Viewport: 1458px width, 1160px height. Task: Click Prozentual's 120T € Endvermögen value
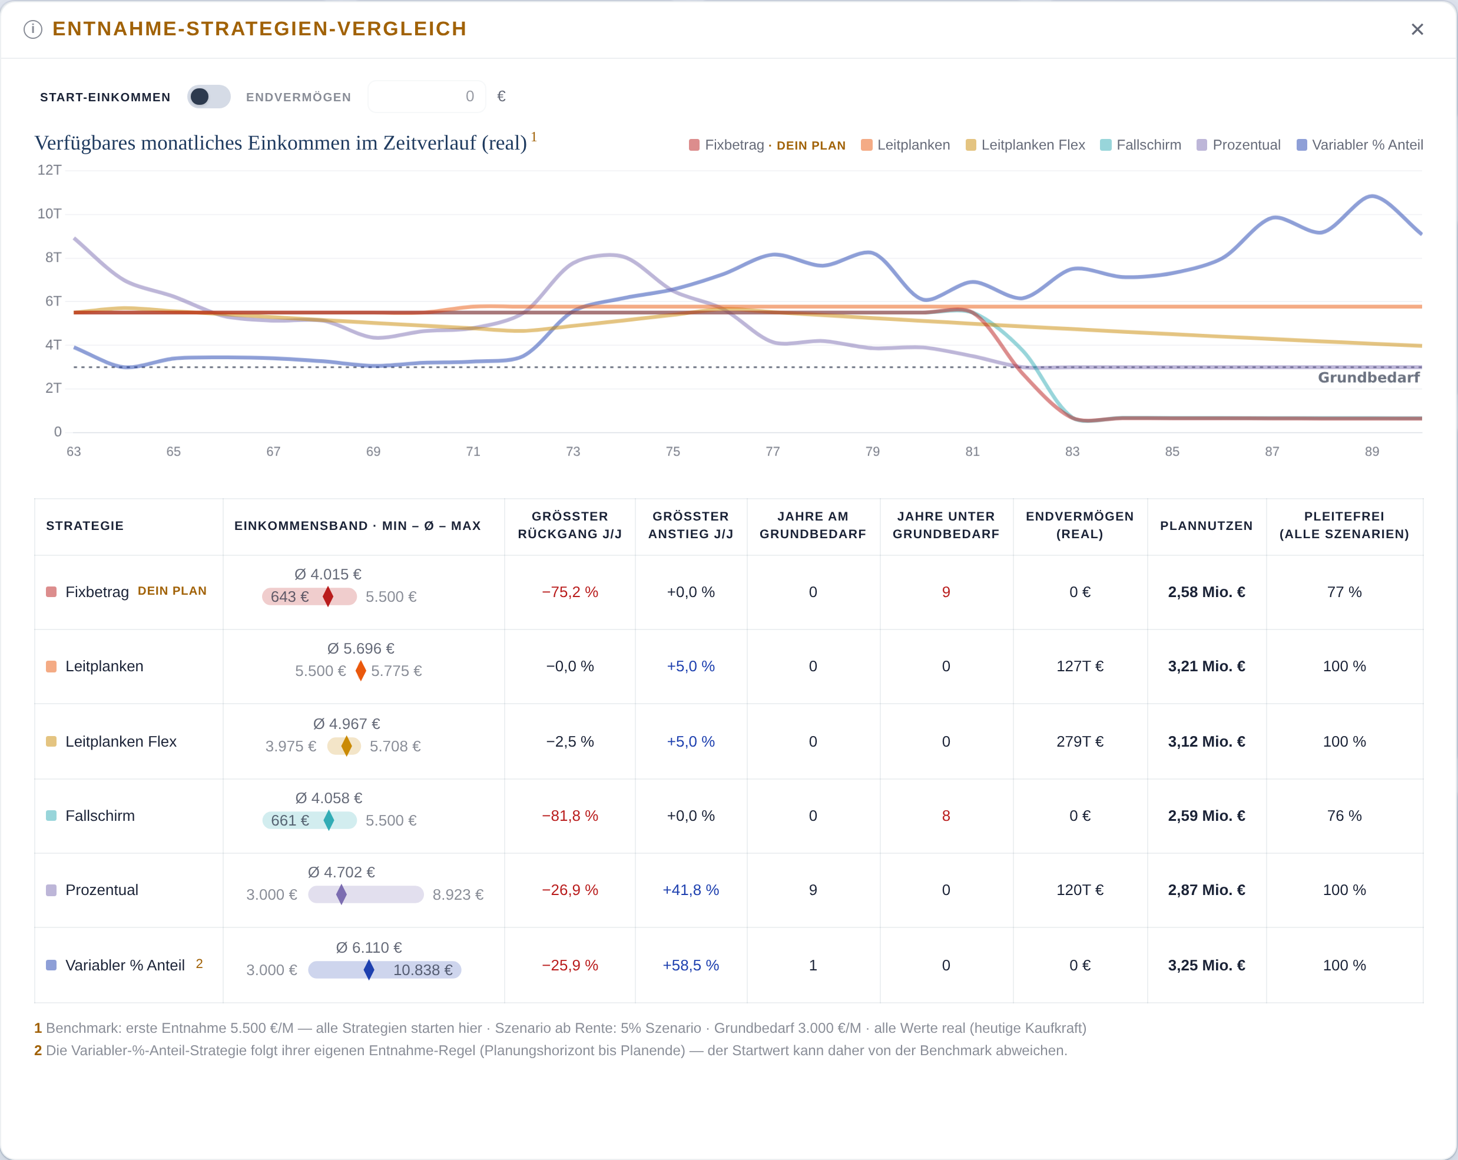[1080, 890]
